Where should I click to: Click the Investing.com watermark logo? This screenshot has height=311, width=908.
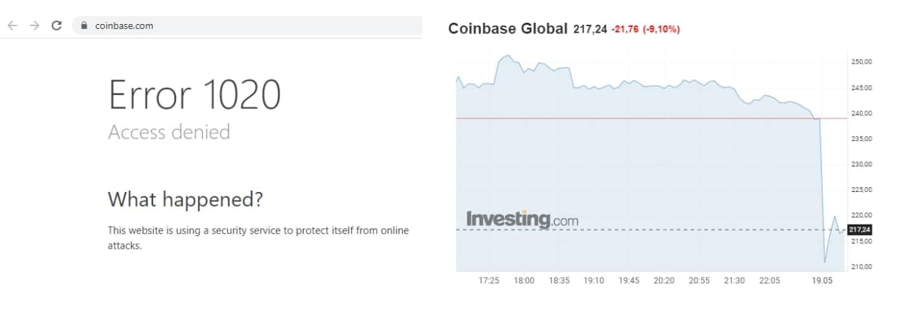coord(521,219)
